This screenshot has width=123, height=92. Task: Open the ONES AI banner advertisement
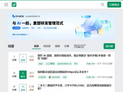coord(61,26)
